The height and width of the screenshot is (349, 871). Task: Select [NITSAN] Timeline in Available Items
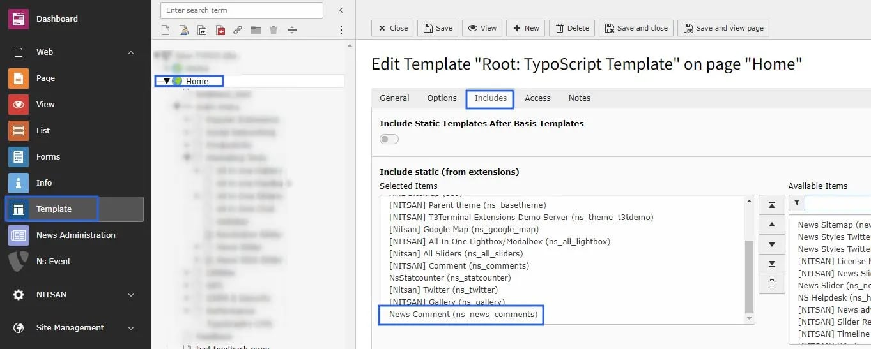(x=834, y=334)
